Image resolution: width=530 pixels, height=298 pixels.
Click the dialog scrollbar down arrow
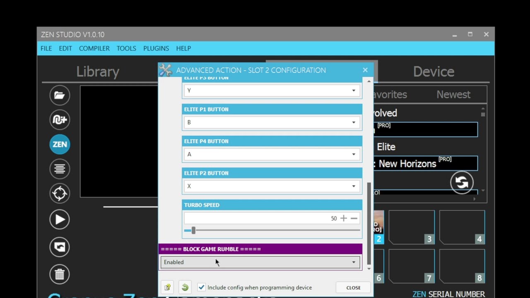(x=369, y=269)
